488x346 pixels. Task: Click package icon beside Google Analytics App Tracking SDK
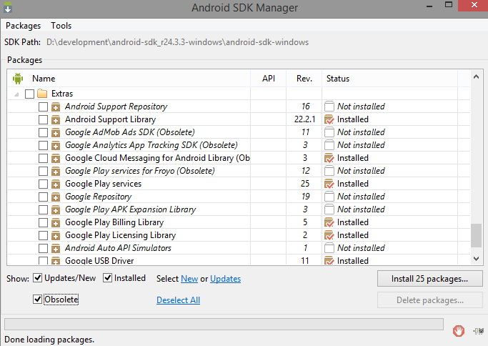[x=56, y=145]
